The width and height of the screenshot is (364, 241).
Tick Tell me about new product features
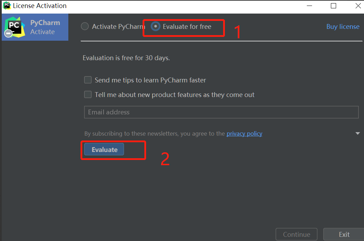click(88, 95)
